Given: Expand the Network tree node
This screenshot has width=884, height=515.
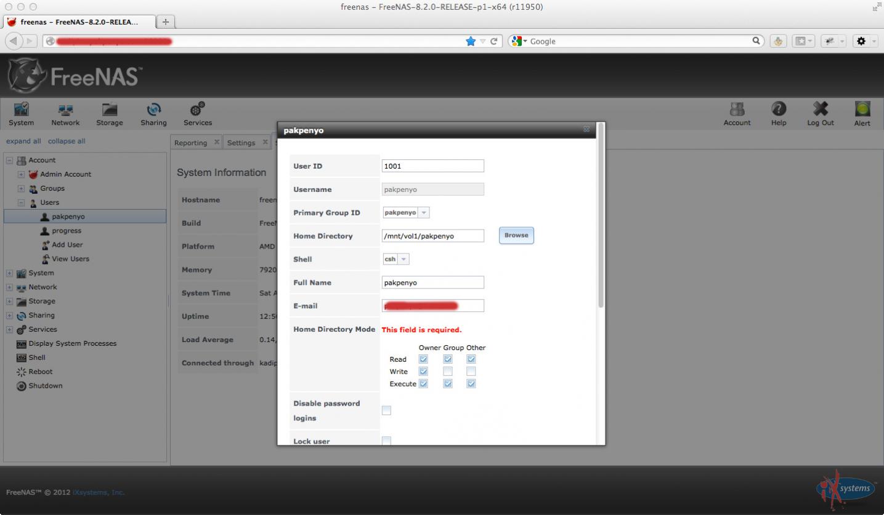Looking at the screenshot, I should coord(9,287).
